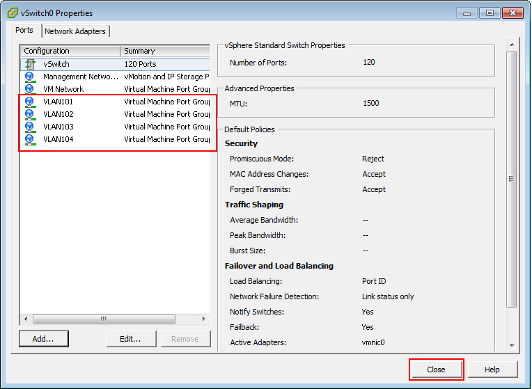Click the Notify Switches value Yes

pos(368,312)
